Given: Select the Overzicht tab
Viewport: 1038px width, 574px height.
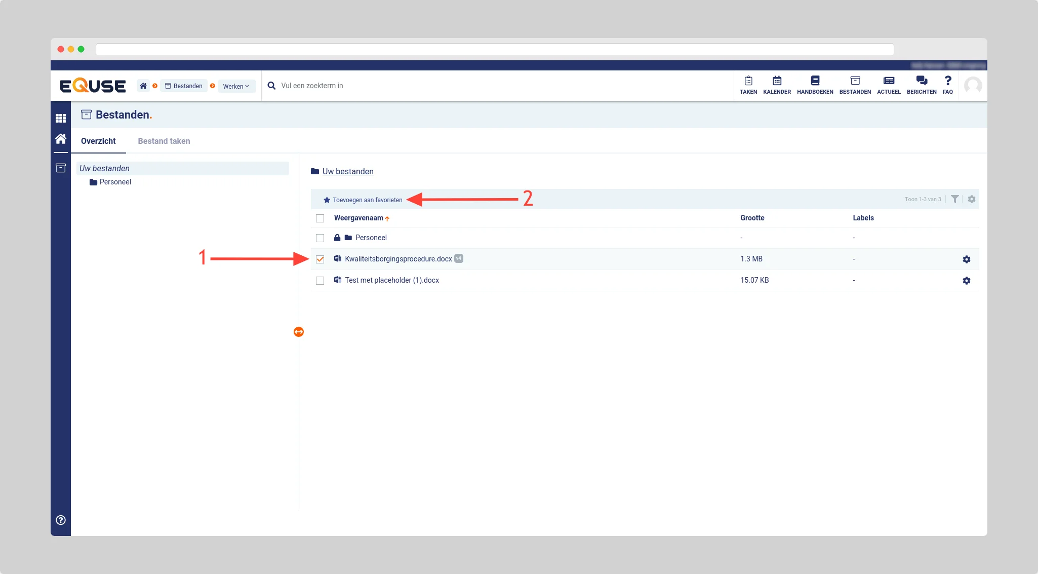Looking at the screenshot, I should tap(98, 141).
